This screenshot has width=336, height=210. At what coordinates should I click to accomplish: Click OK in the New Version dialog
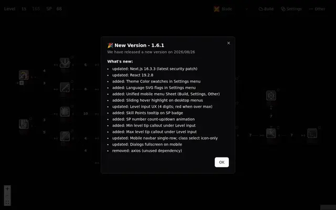[x=222, y=162]
